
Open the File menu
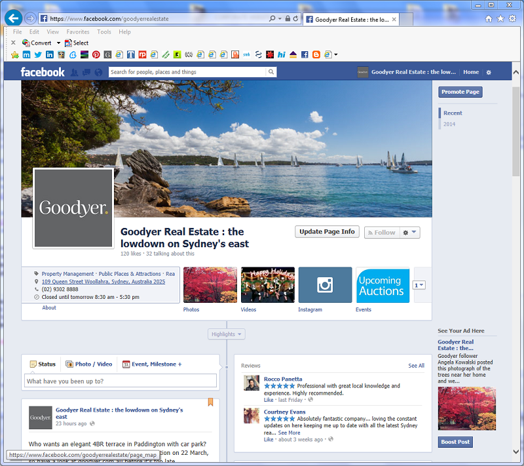point(18,31)
